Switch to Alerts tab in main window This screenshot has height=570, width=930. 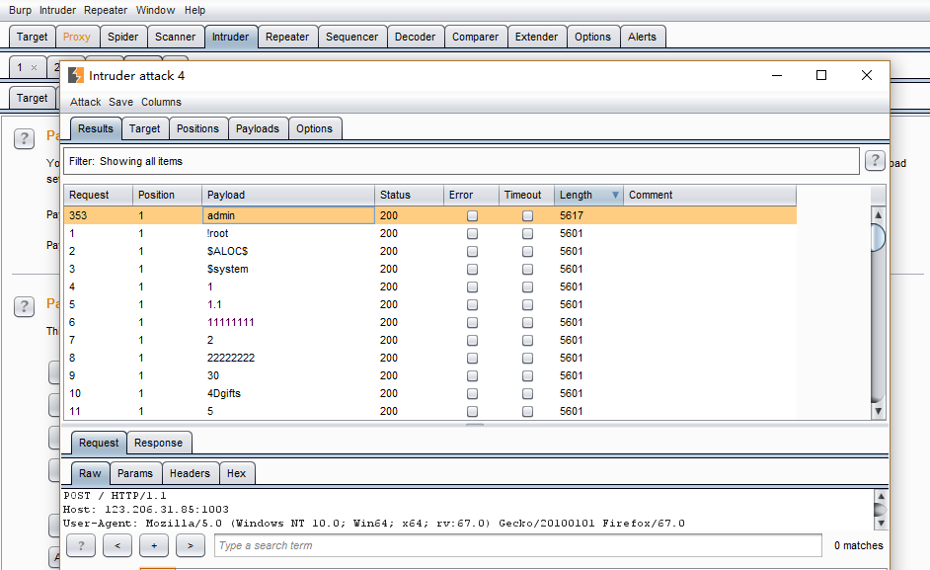click(x=643, y=37)
